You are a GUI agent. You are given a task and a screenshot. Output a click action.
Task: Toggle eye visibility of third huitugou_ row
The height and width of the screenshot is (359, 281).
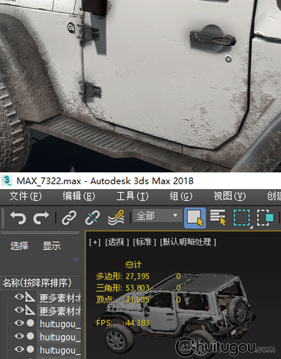19,349
